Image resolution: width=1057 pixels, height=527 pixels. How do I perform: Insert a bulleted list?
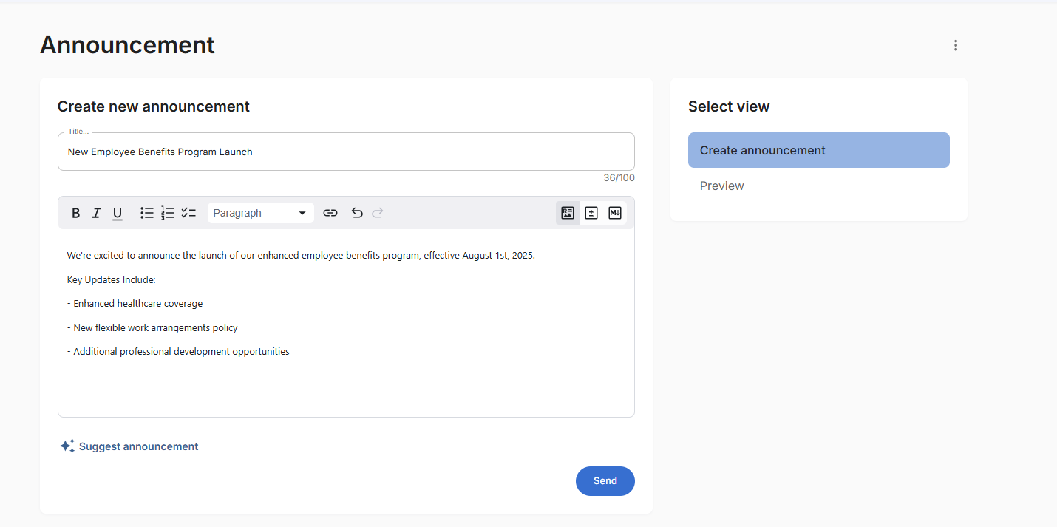click(147, 213)
